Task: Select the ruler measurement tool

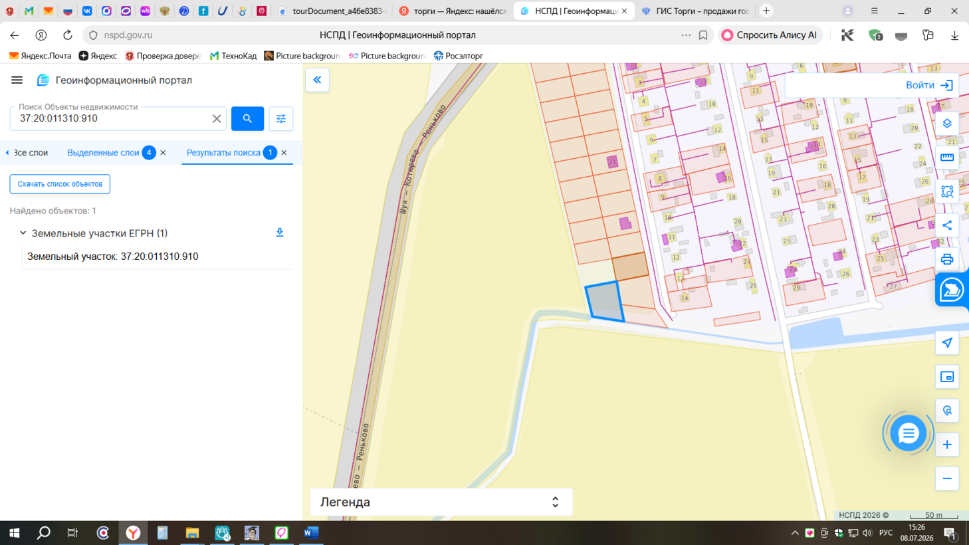Action: (947, 158)
